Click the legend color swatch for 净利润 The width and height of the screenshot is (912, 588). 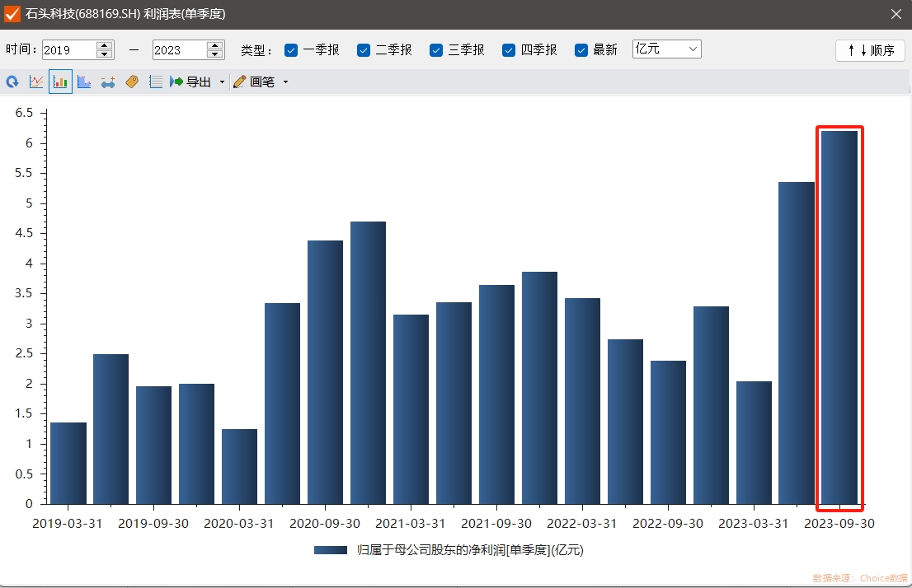pyautogui.click(x=330, y=550)
